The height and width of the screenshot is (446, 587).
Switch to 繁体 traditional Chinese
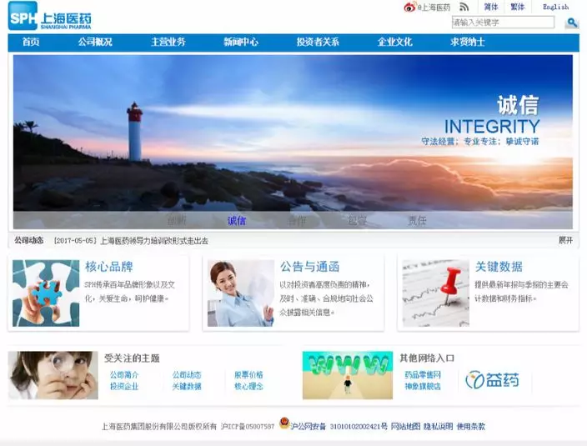click(x=517, y=8)
